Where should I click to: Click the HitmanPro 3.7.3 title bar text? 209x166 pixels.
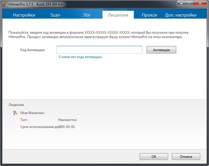tap(36, 5)
